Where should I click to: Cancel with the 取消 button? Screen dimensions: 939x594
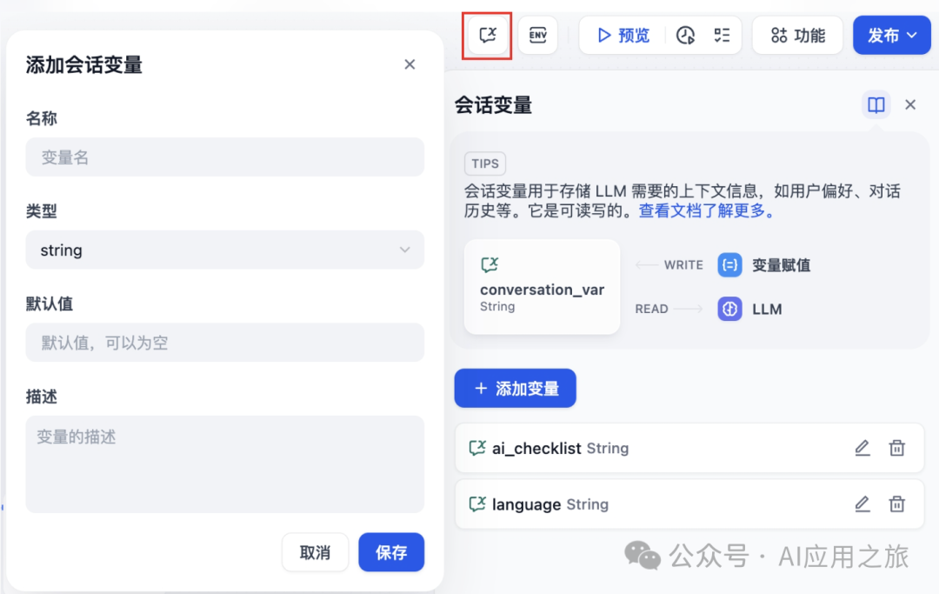(x=315, y=552)
